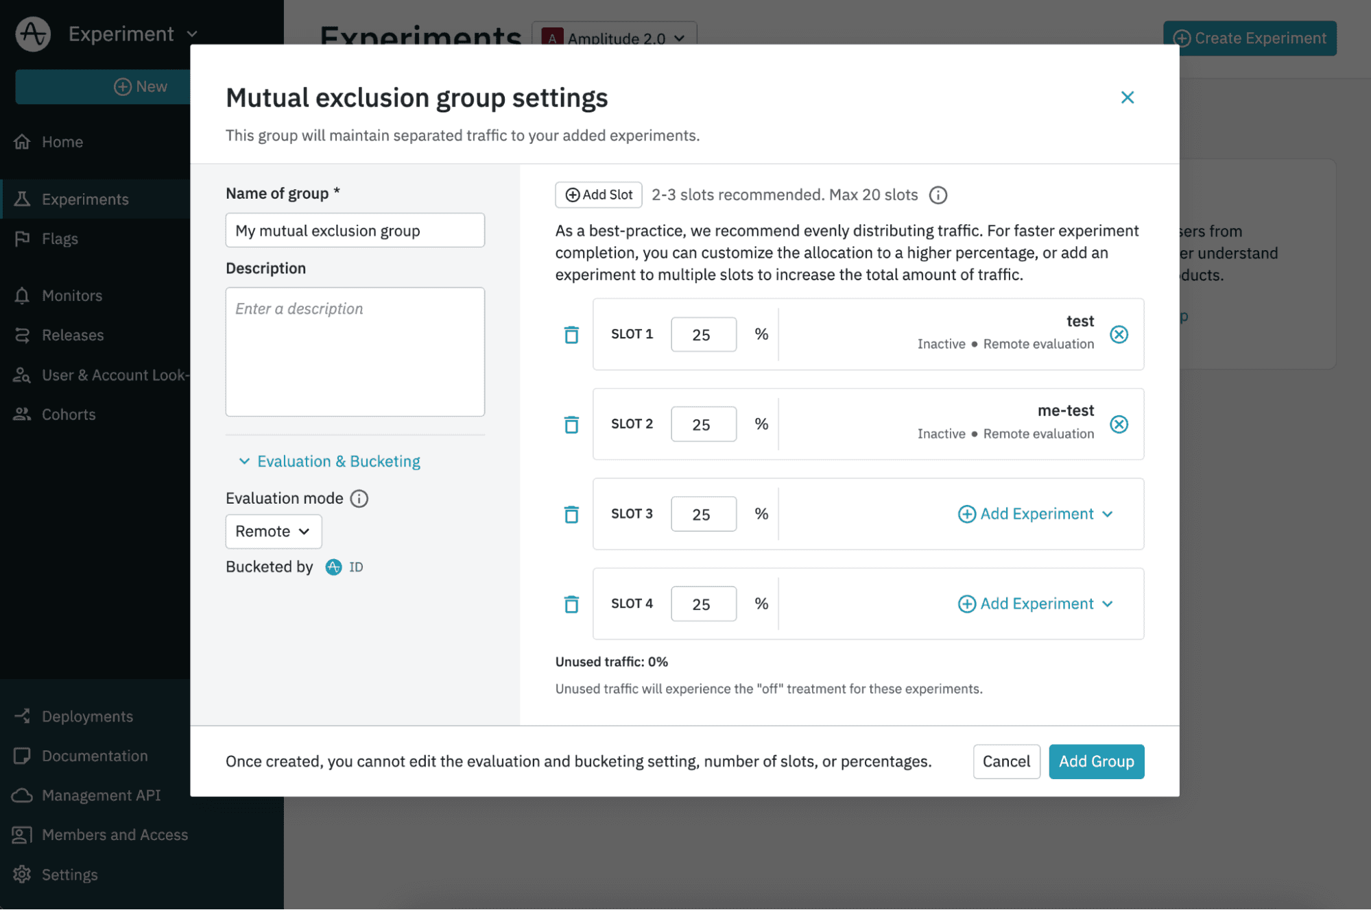1371x910 pixels.
Task: Open Add Experiment dropdown in Slot 4
Action: 1035,604
